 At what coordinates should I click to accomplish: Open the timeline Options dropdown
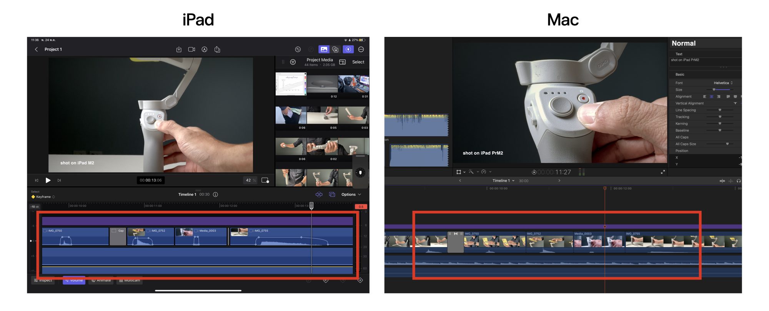[351, 195]
